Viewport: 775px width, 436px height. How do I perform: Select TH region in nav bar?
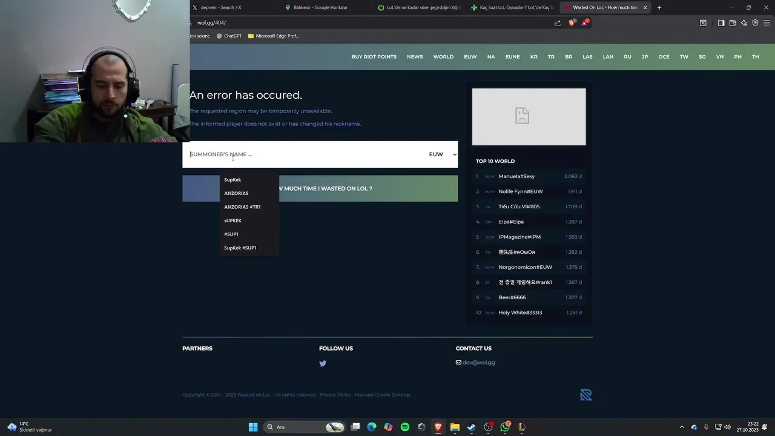click(755, 57)
